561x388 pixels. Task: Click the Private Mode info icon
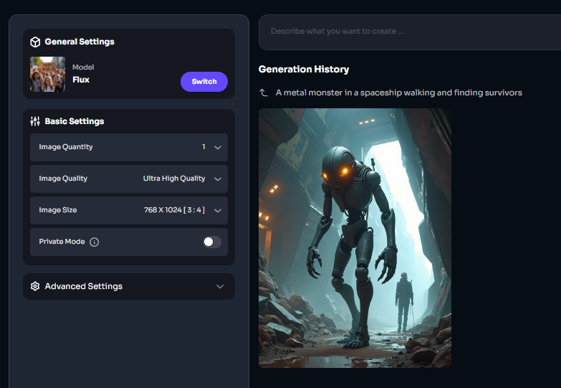tap(95, 242)
